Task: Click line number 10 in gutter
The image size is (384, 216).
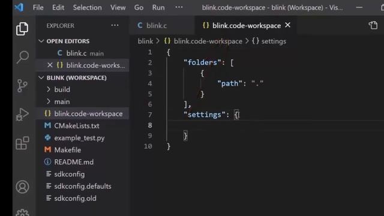Action: (x=148, y=146)
